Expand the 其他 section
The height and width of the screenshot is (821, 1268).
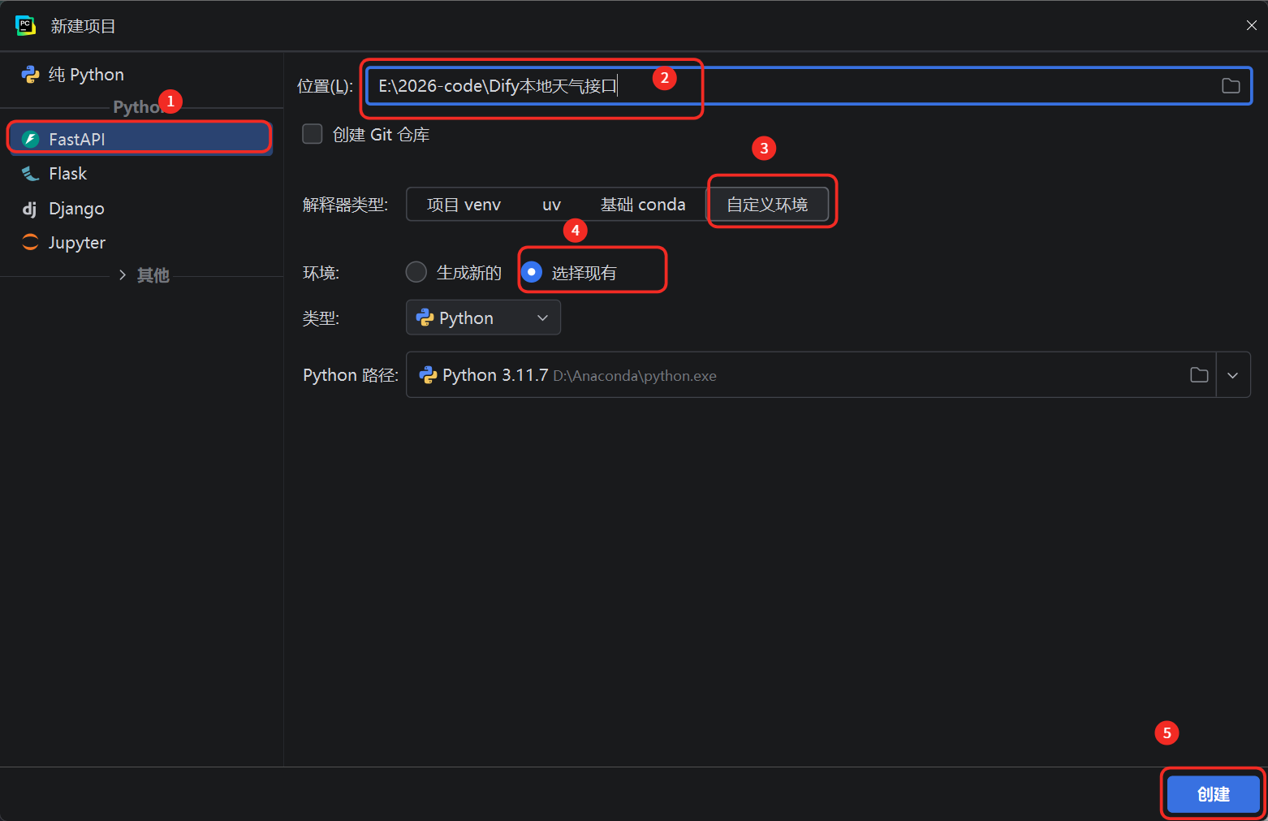click(x=123, y=275)
